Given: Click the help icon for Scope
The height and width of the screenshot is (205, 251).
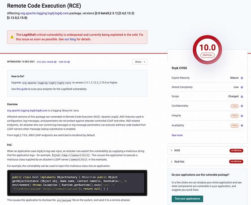Looking at the screenshot, I should (242, 96).
